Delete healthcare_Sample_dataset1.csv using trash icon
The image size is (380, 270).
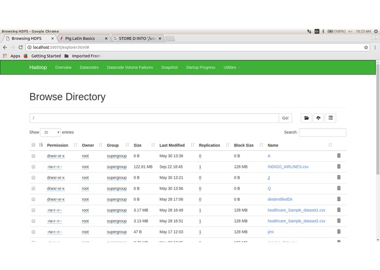(339, 210)
